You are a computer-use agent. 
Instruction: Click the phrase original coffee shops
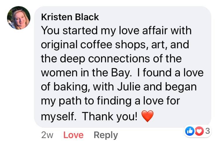tap(91, 44)
